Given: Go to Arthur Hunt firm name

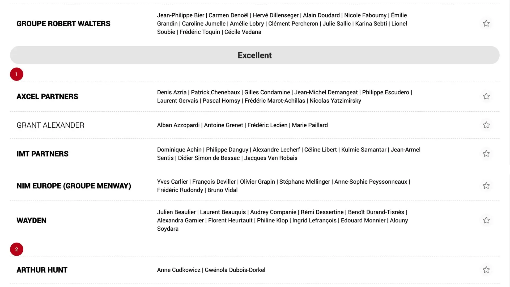Looking at the screenshot, I should pyautogui.click(x=42, y=270).
